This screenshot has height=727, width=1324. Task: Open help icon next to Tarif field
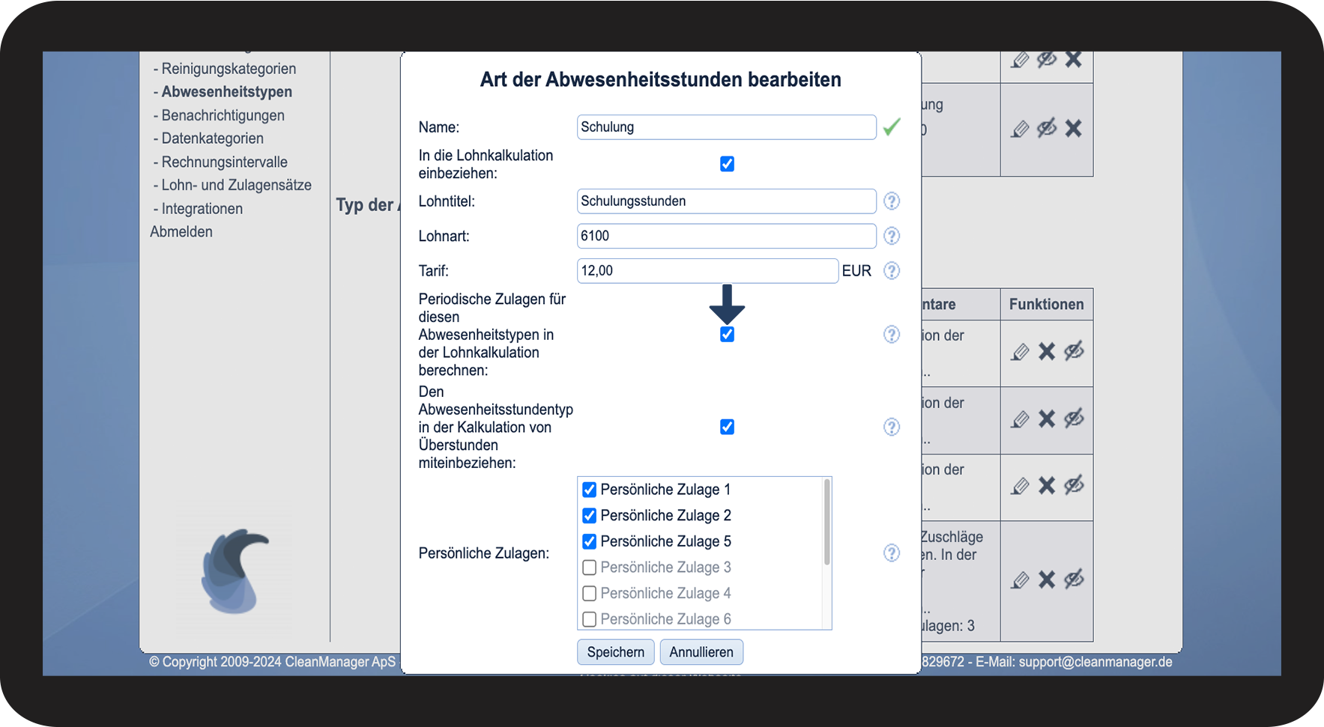[x=891, y=271]
